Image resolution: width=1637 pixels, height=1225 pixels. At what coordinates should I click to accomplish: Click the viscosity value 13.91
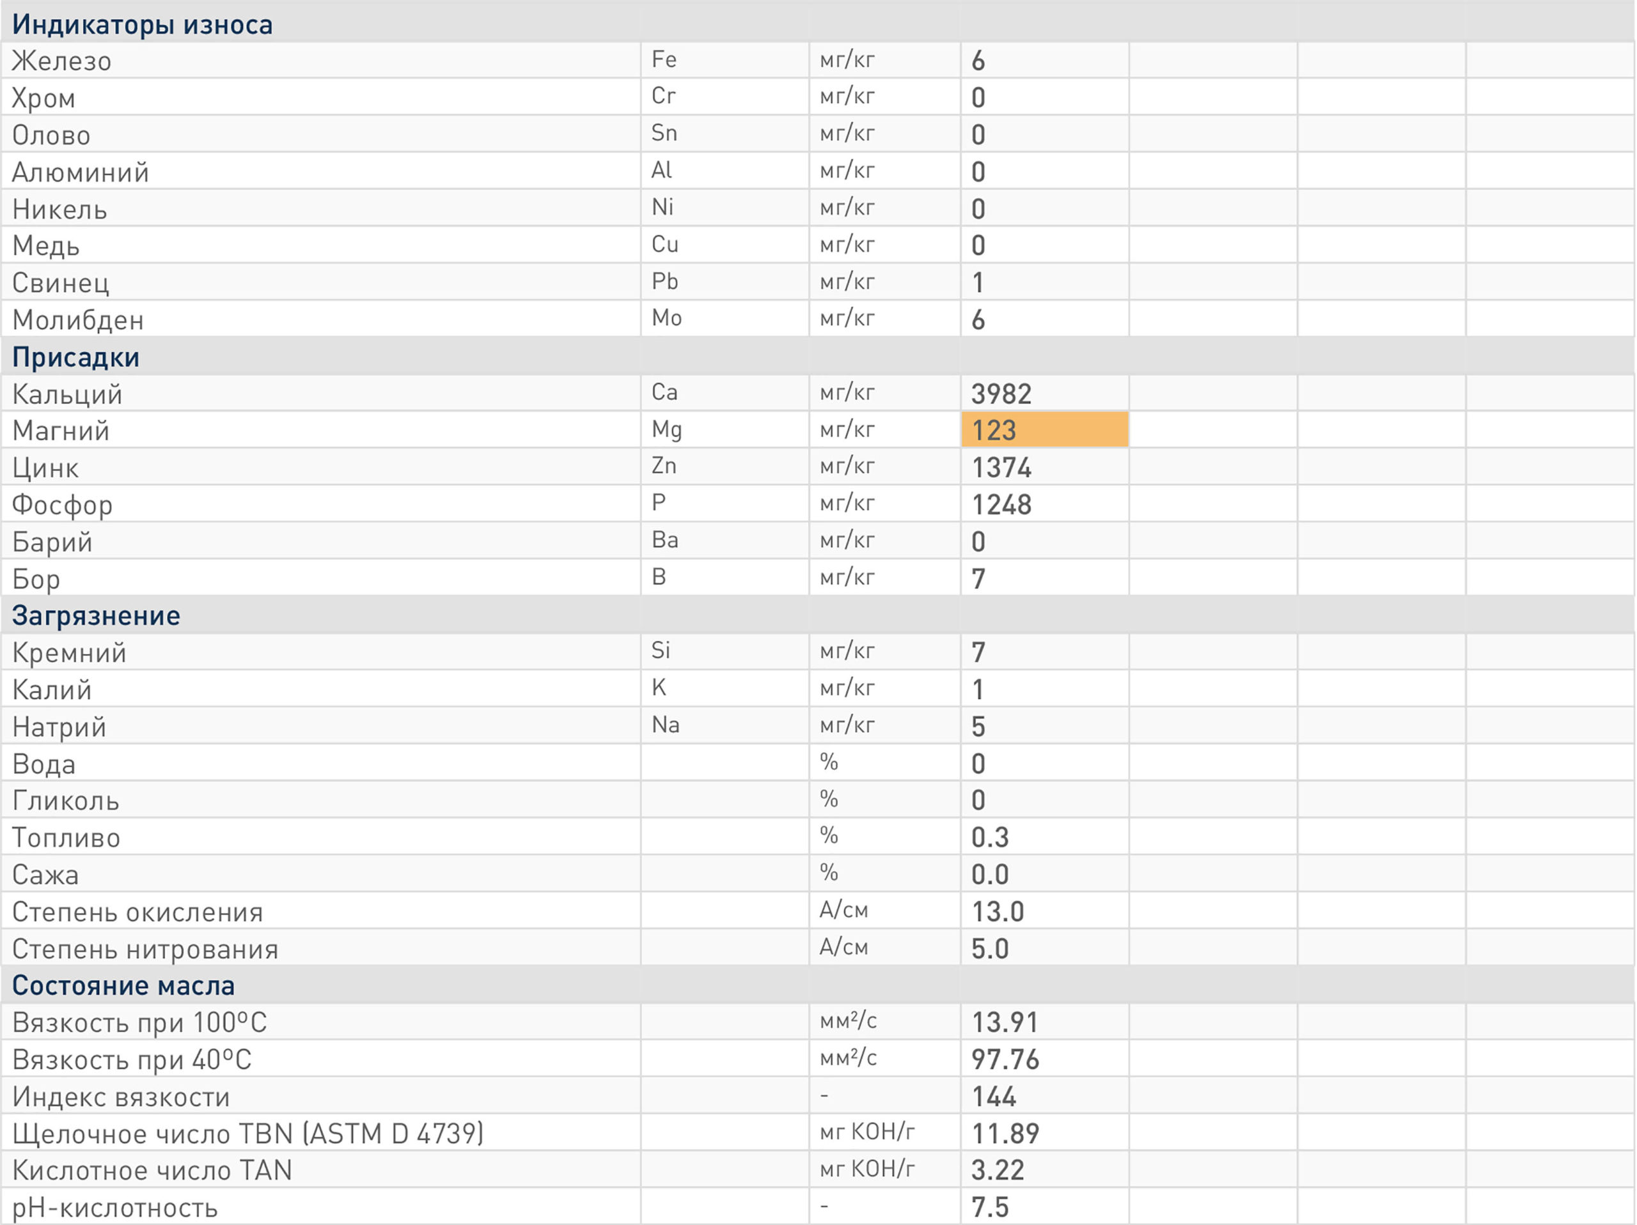pos(1004,1022)
